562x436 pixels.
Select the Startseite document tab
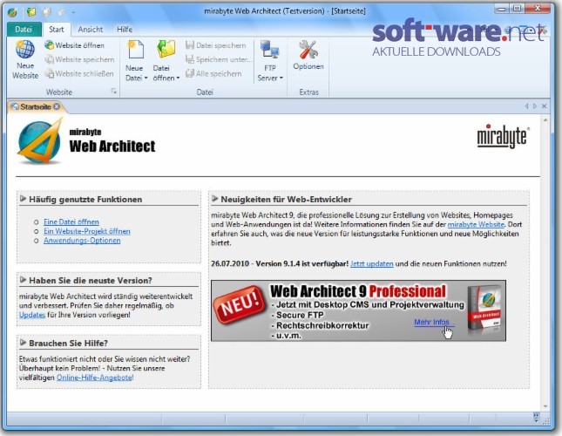click(36, 106)
